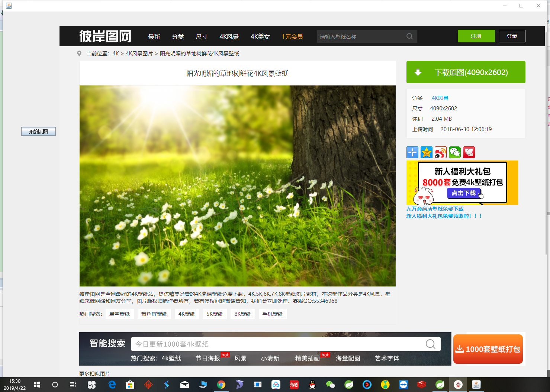Share via the green WeChat icon below the info panel
This screenshot has height=392, width=550.
tap(455, 152)
